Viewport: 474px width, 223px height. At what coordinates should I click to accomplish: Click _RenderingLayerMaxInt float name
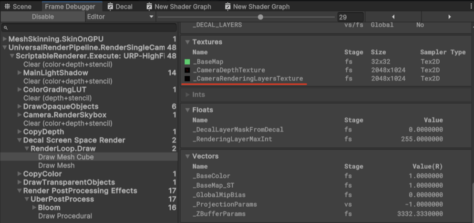pos(232,139)
